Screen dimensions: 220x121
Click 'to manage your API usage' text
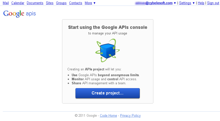(x=108, y=33)
